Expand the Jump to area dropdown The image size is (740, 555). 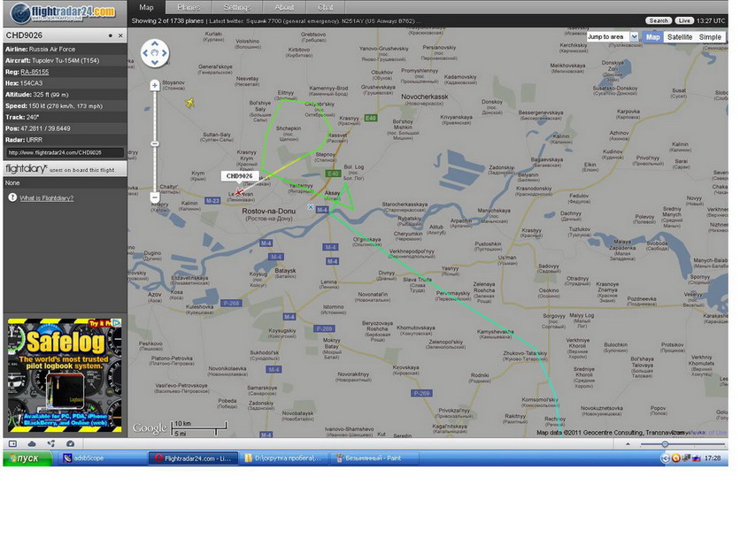click(x=634, y=37)
